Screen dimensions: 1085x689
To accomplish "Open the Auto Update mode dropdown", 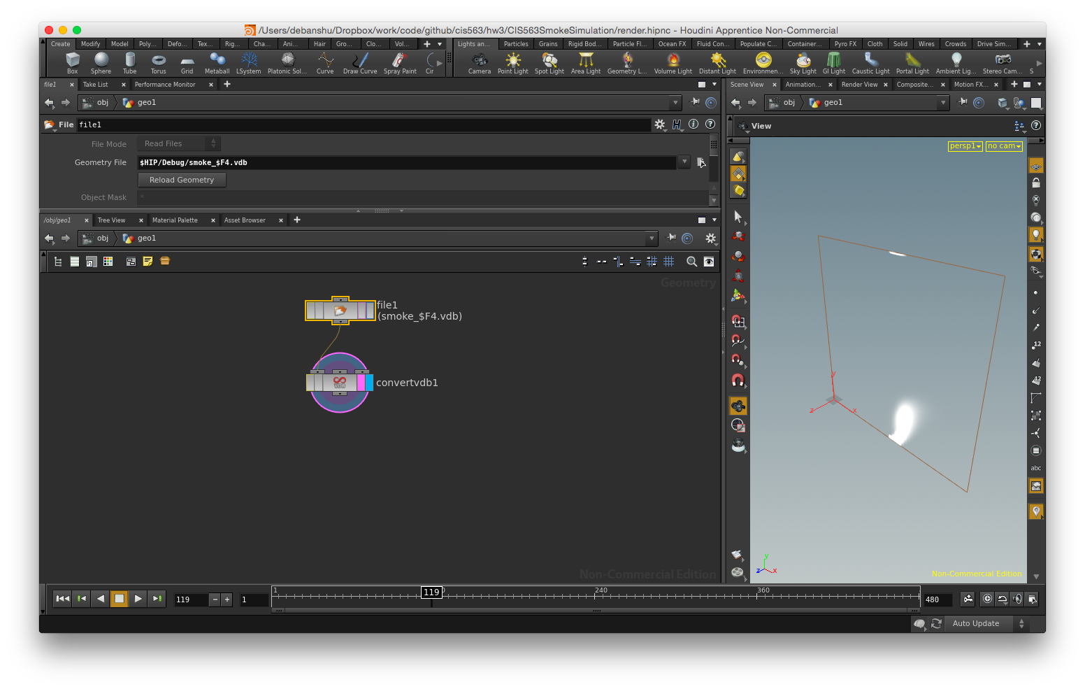I will pyautogui.click(x=987, y=623).
